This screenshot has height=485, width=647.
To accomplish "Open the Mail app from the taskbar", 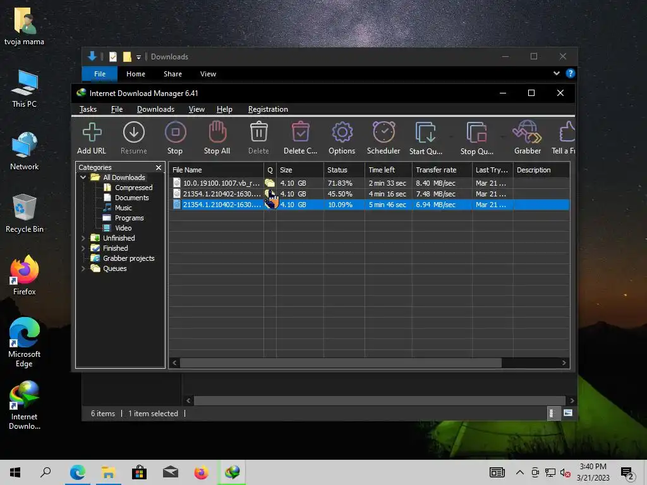I will coord(171,472).
